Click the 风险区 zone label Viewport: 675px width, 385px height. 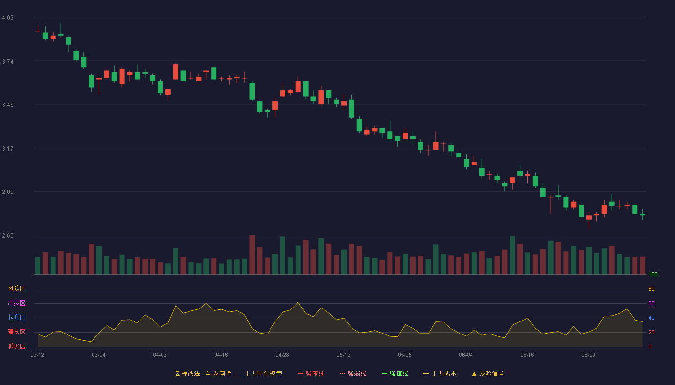[x=17, y=289]
